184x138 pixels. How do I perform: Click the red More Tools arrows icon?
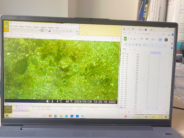[77, 31]
